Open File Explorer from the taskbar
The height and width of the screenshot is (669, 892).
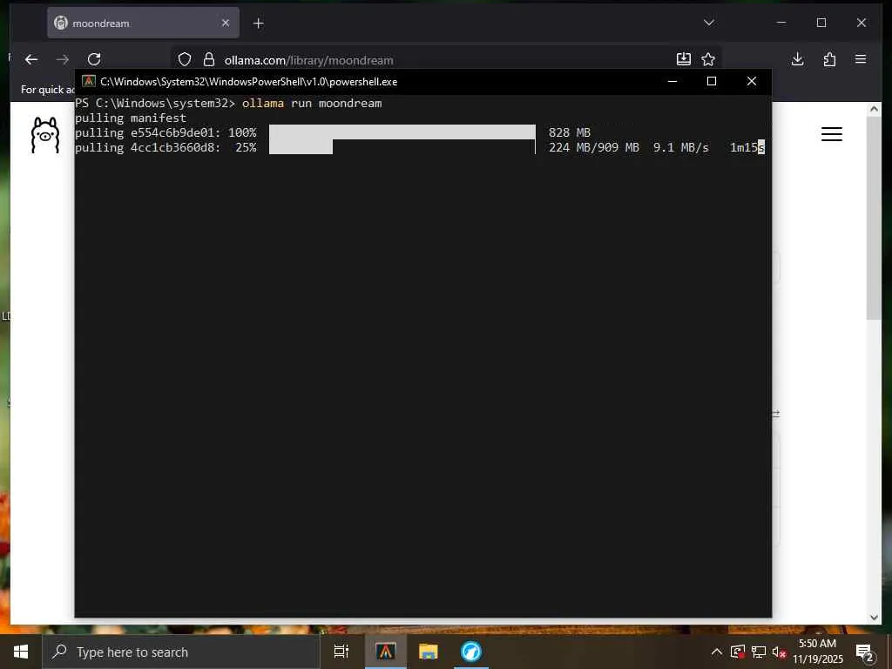point(429,652)
